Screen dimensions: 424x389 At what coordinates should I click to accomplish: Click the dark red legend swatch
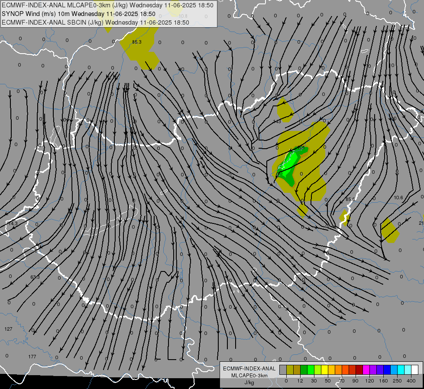click(359, 370)
